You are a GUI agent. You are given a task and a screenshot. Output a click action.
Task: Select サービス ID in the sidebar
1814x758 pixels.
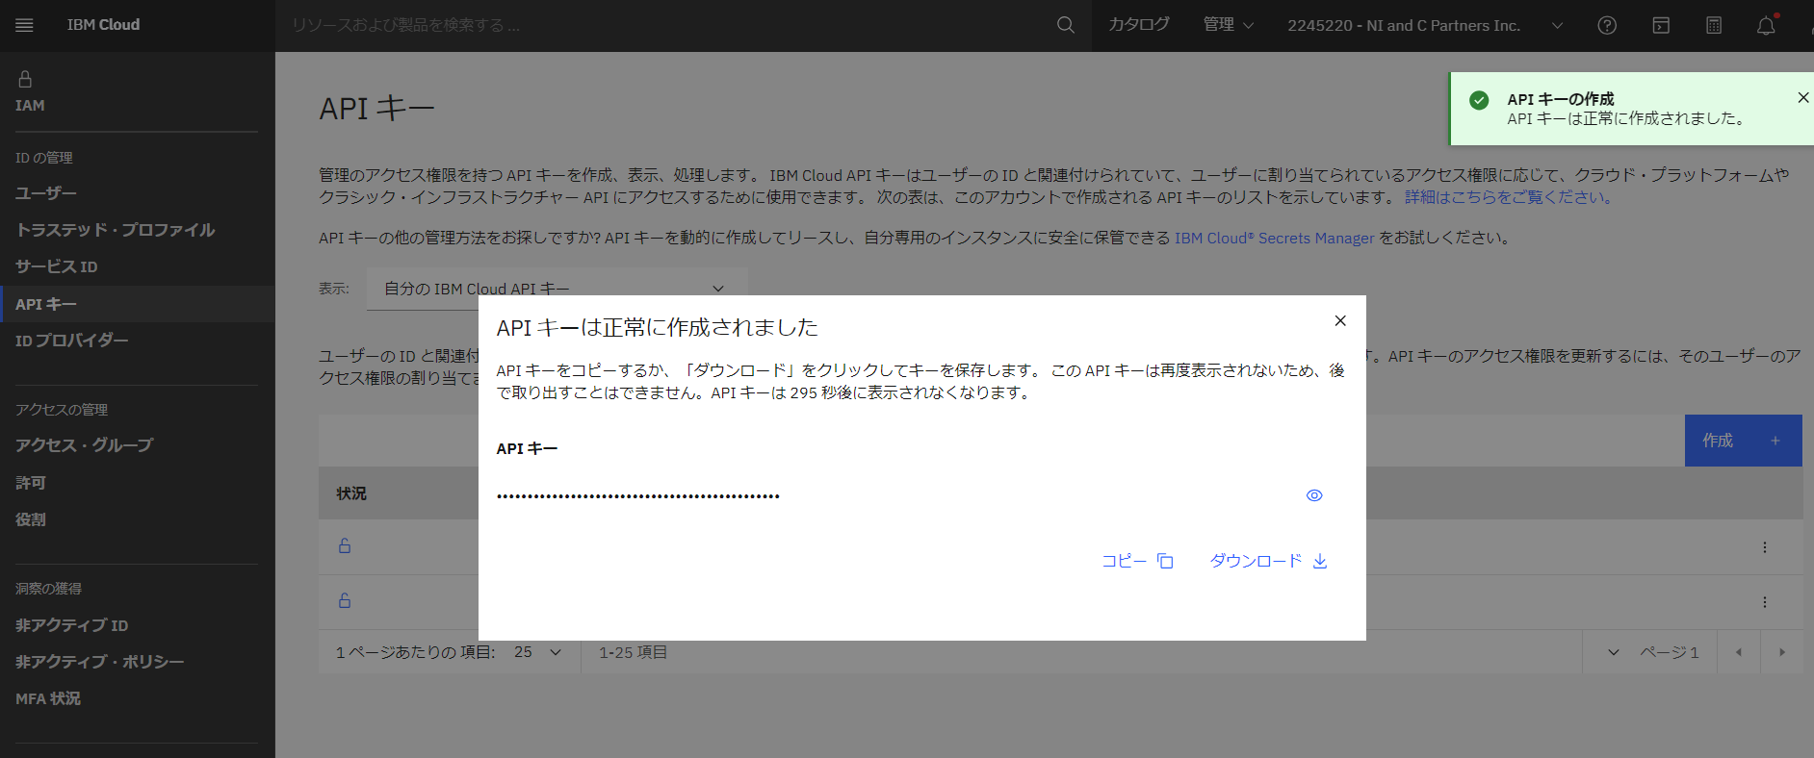[x=57, y=266]
